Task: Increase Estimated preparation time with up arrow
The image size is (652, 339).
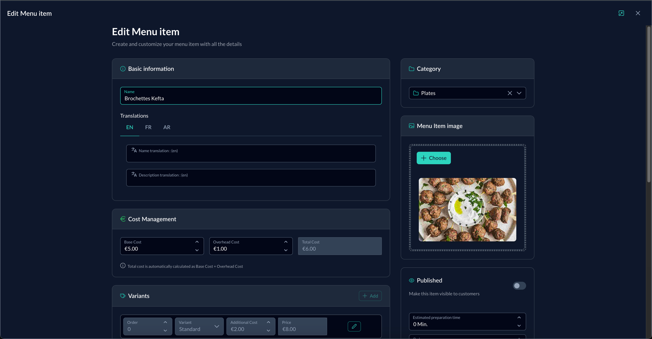Action: 519,317
